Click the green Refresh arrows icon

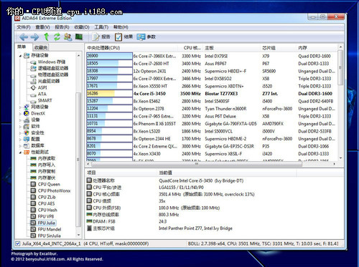57,37
